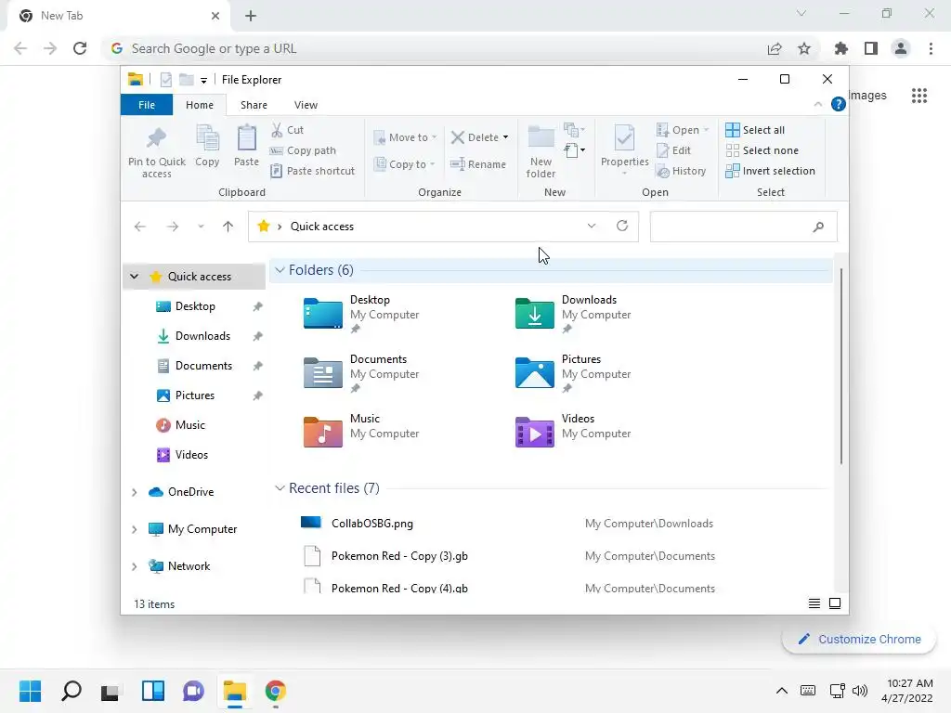
Task: Collapse Quick access tree node
Action: (134, 277)
